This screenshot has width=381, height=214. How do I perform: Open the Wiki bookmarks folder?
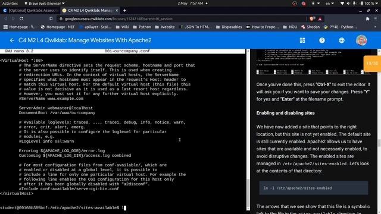point(122,27)
